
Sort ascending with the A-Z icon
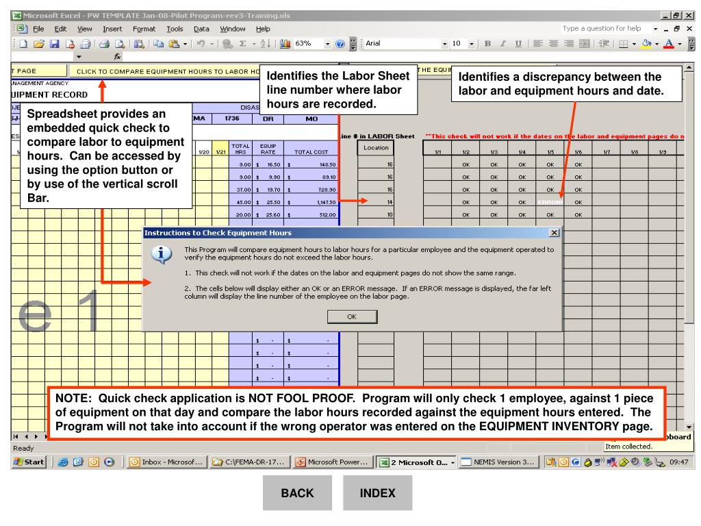[265, 44]
